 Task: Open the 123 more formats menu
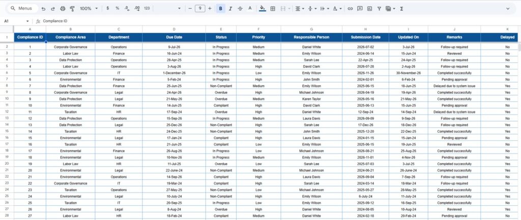[147, 9]
